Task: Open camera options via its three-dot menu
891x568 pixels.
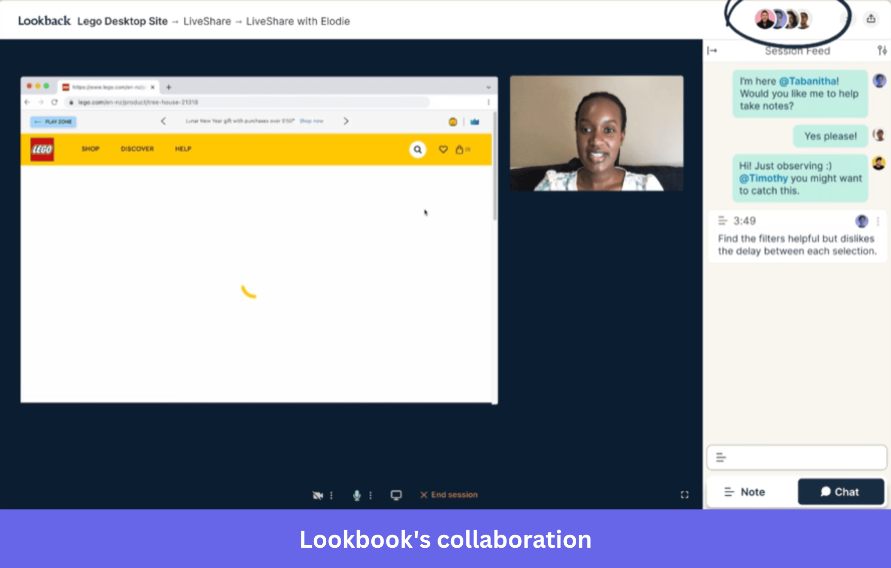Action: [332, 494]
